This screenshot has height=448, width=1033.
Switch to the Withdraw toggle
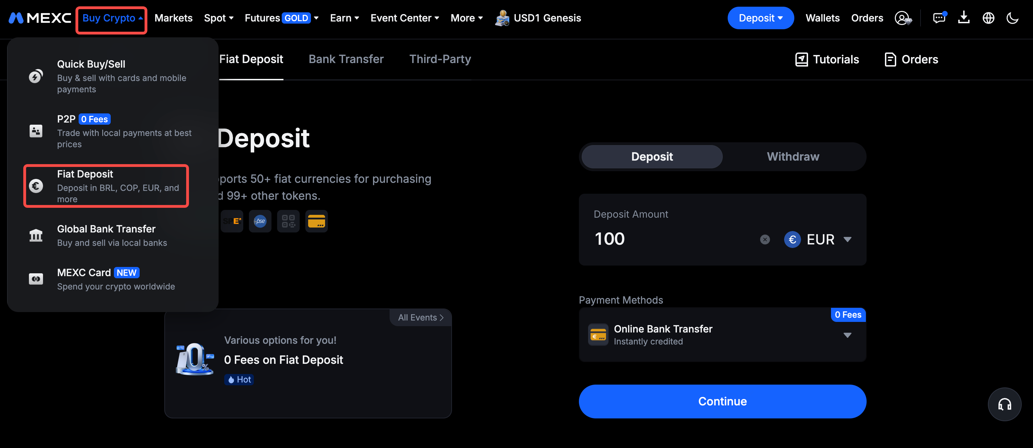(x=793, y=157)
